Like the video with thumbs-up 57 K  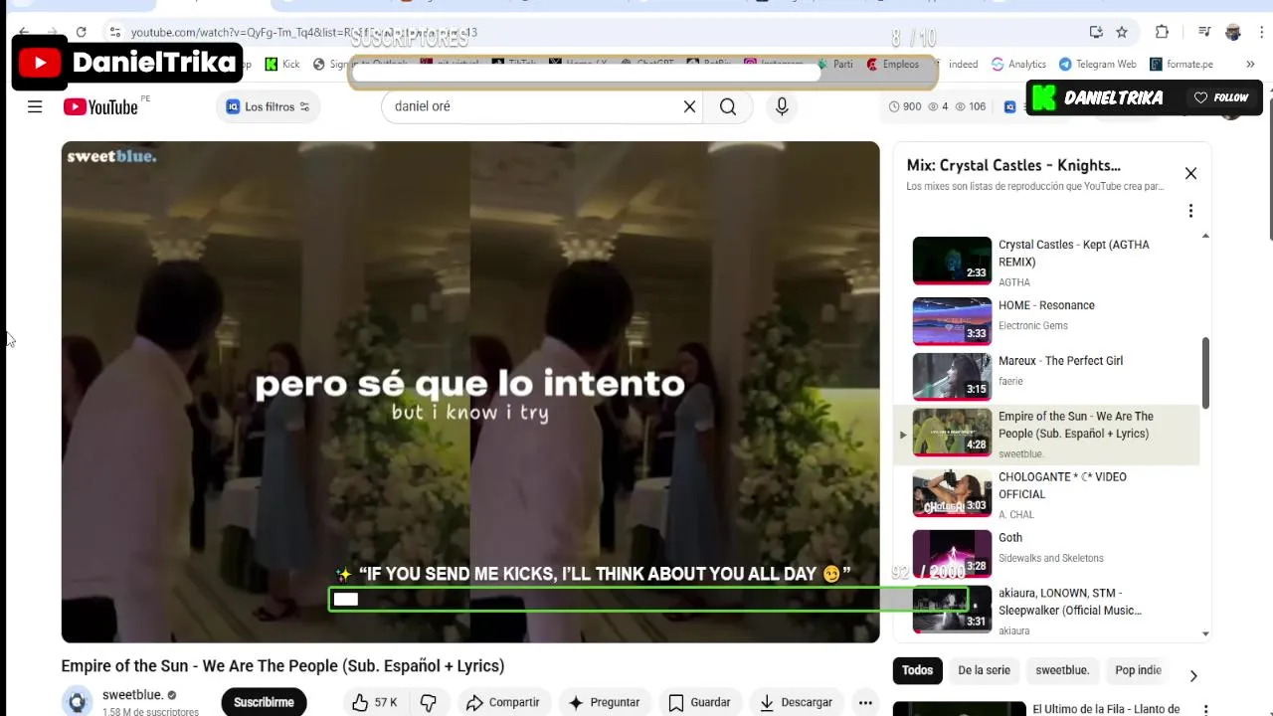click(x=375, y=702)
